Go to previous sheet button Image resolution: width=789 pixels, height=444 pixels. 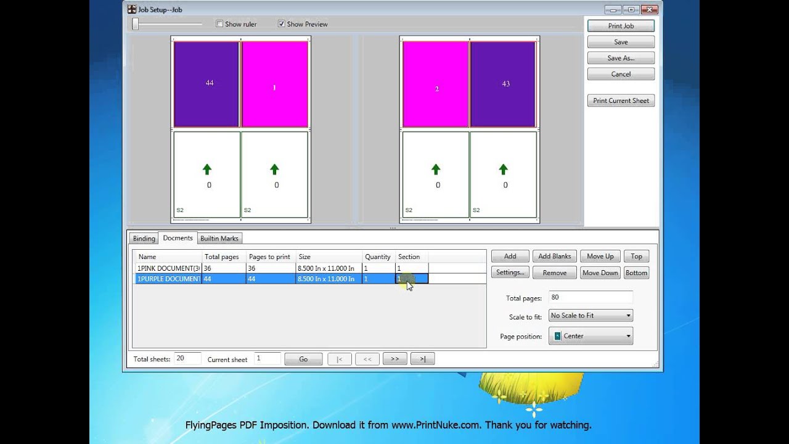[367, 359]
